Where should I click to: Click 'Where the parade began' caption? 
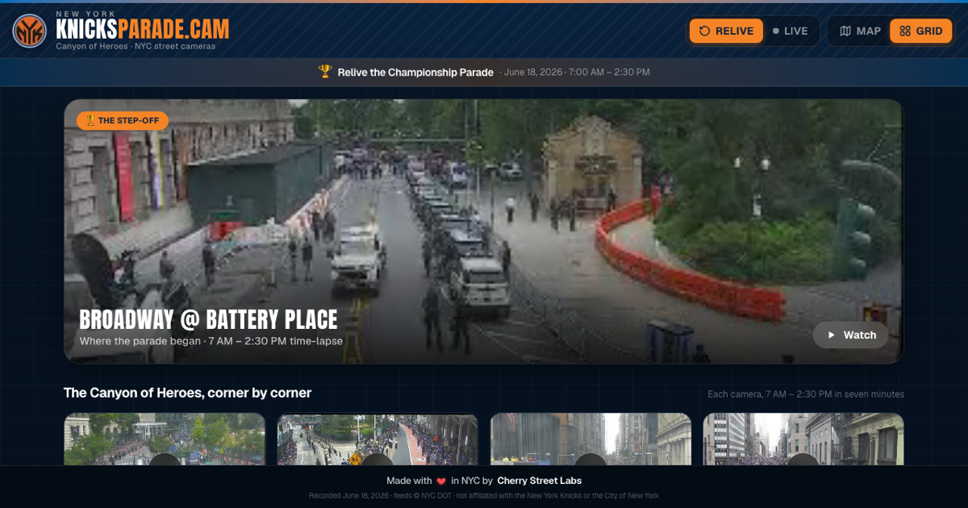coord(140,341)
